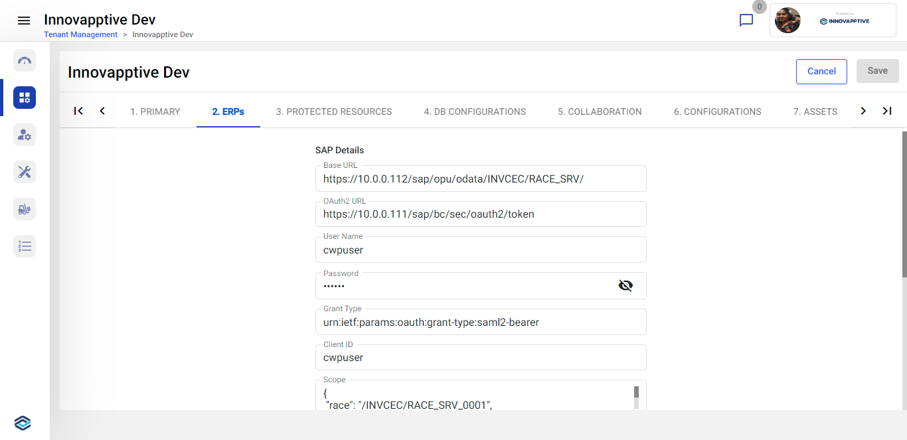
Task: Follow the Tenant Management breadcrumb link
Action: 81,35
